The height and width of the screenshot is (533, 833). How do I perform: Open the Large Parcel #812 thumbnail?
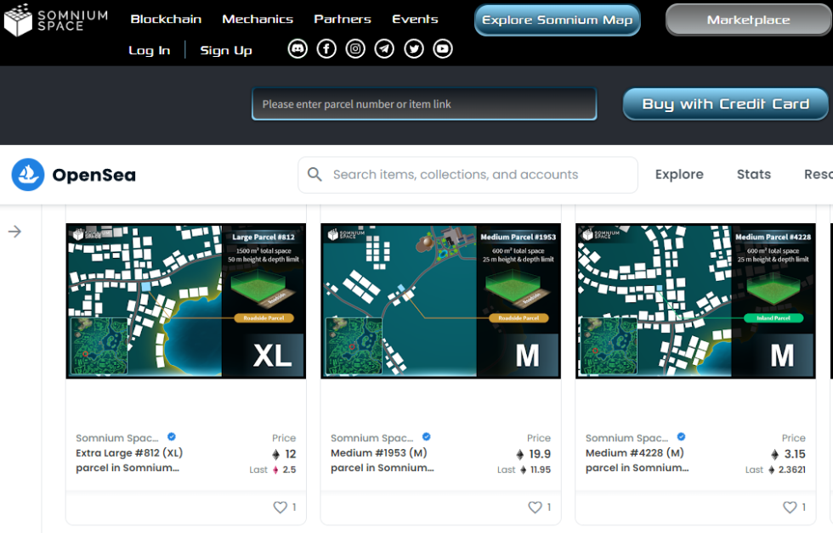click(186, 300)
